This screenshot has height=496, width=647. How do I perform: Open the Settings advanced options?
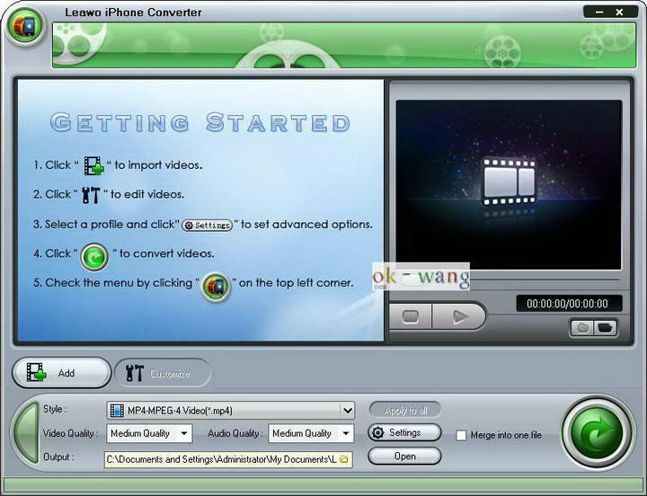pyautogui.click(x=404, y=432)
